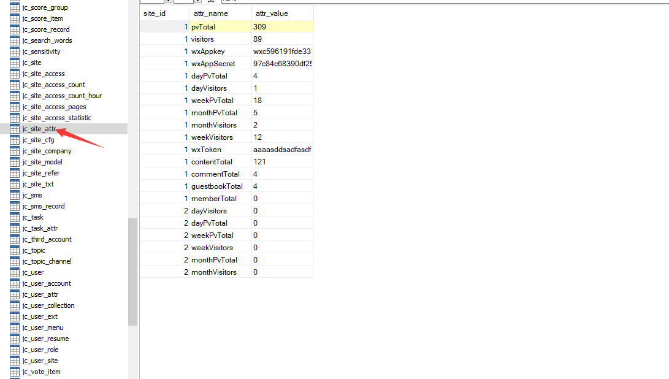Select the jc_user_account table name
This screenshot has height=379, width=669.
coord(47,283)
